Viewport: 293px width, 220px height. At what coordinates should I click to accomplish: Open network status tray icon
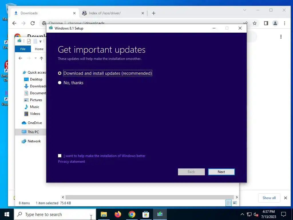[x=249, y=214]
